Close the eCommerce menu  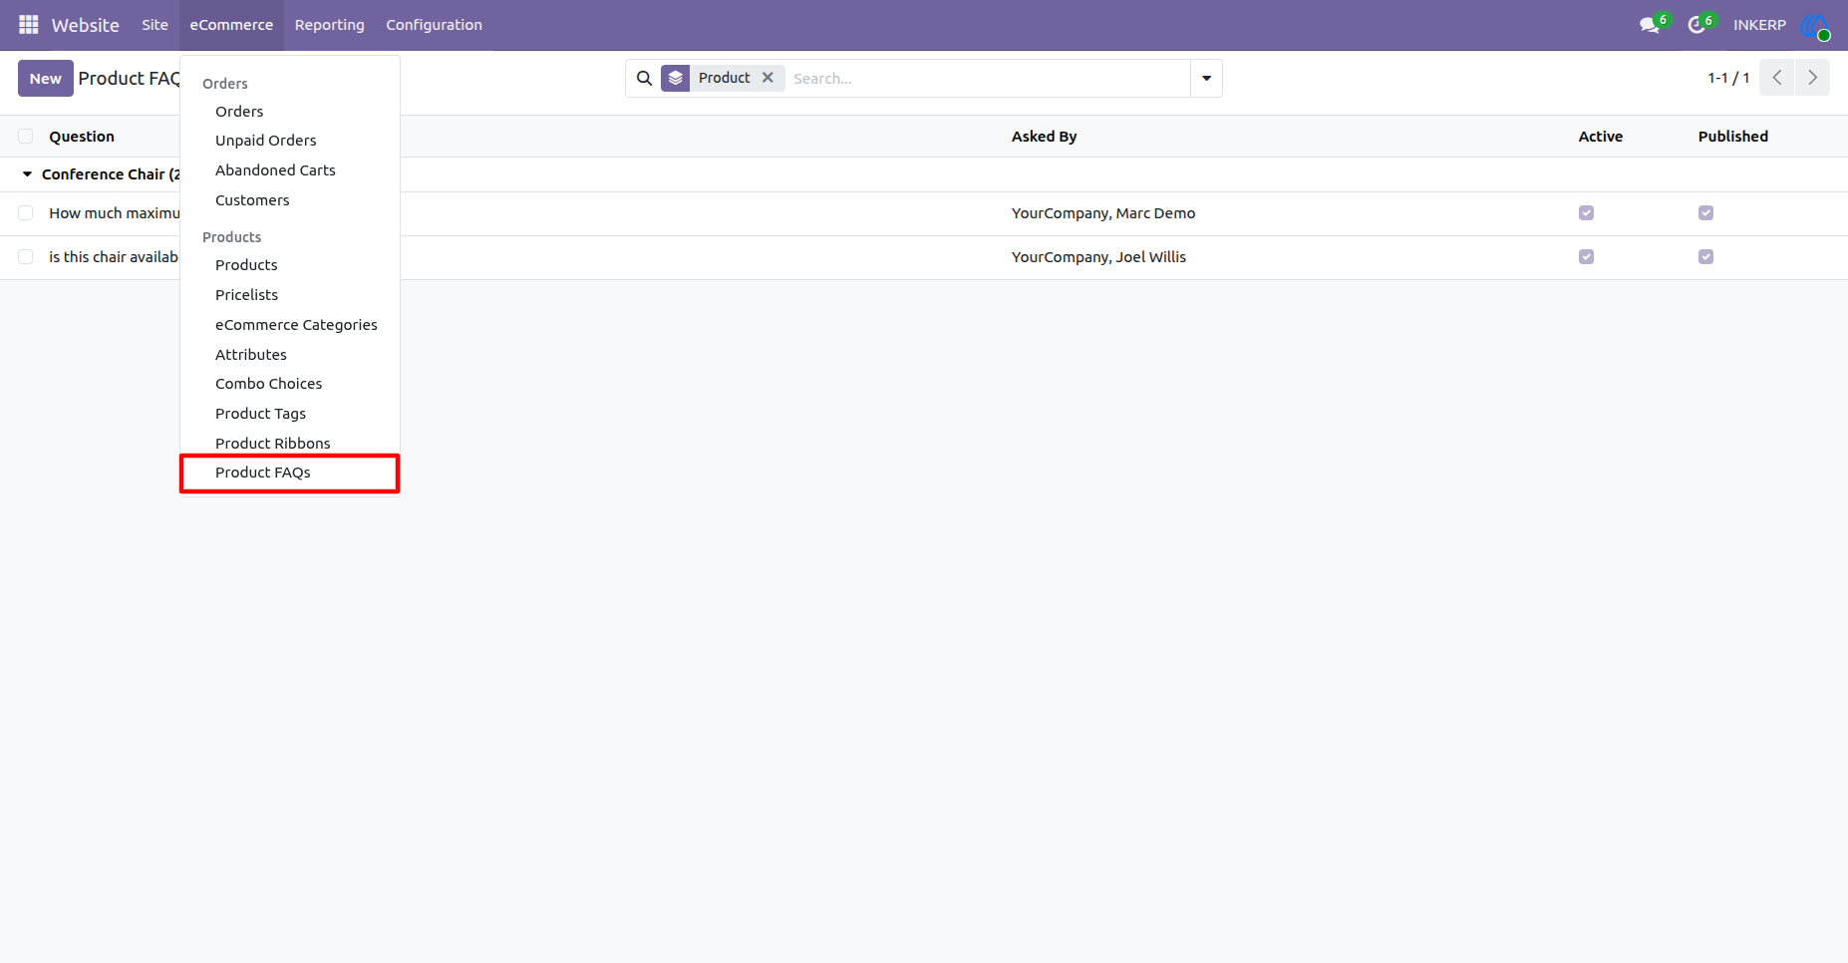pyautogui.click(x=231, y=25)
